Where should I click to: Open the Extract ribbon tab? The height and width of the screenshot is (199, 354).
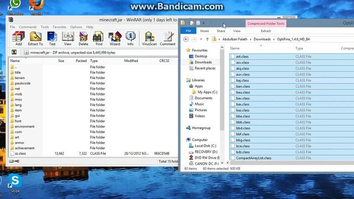pyautogui.click(x=265, y=31)
